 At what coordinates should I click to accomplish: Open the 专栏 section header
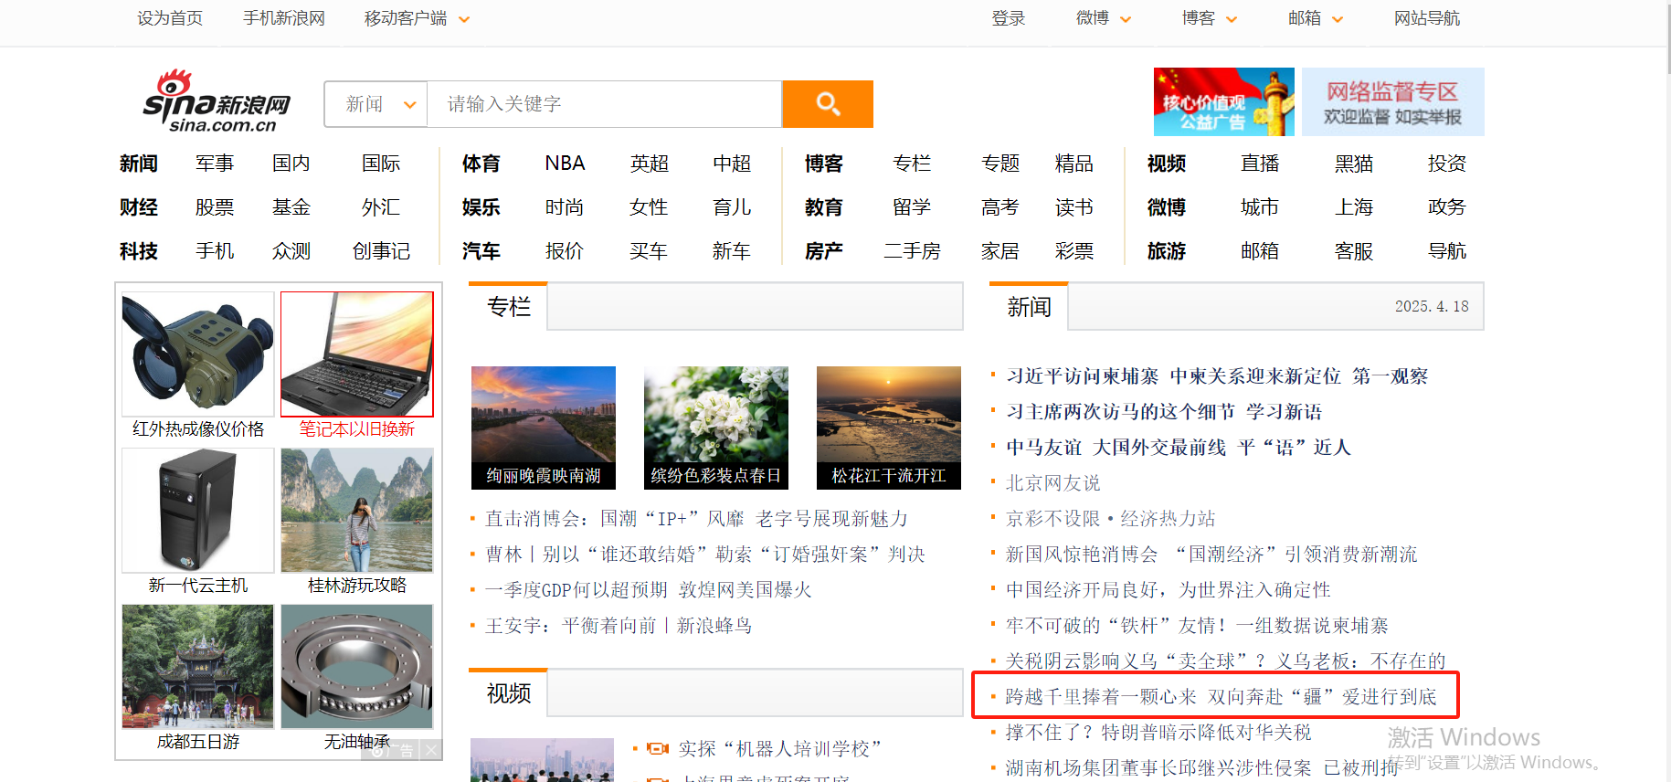click(509, 307)
